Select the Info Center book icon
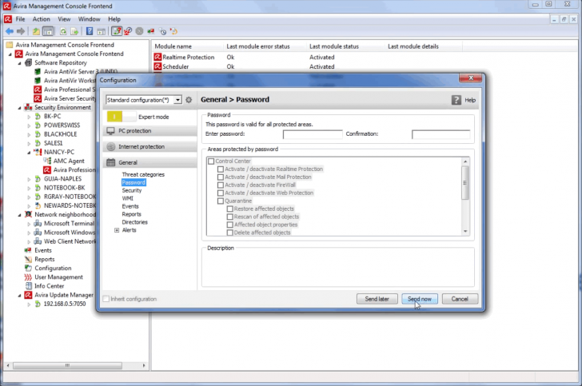 pyautogui.click(x=28, y=286)
